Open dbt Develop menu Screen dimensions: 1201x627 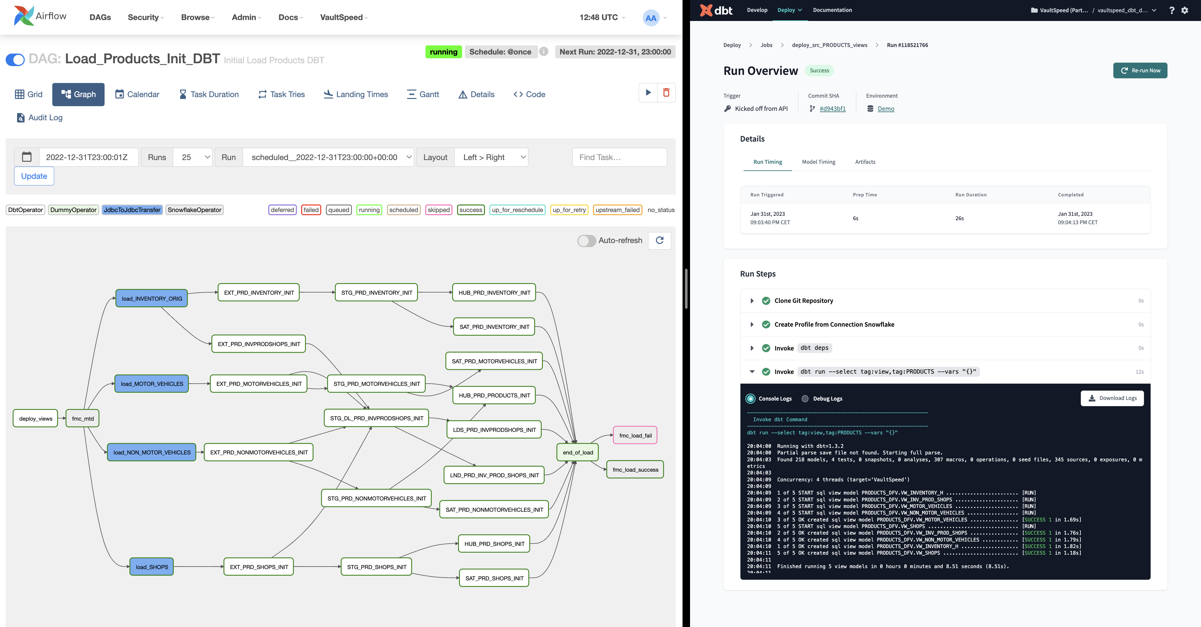[x=757, y=10]
